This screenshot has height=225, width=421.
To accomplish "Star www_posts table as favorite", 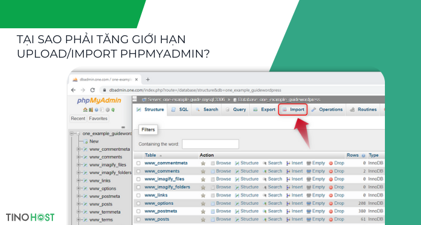I will (203, 220).
